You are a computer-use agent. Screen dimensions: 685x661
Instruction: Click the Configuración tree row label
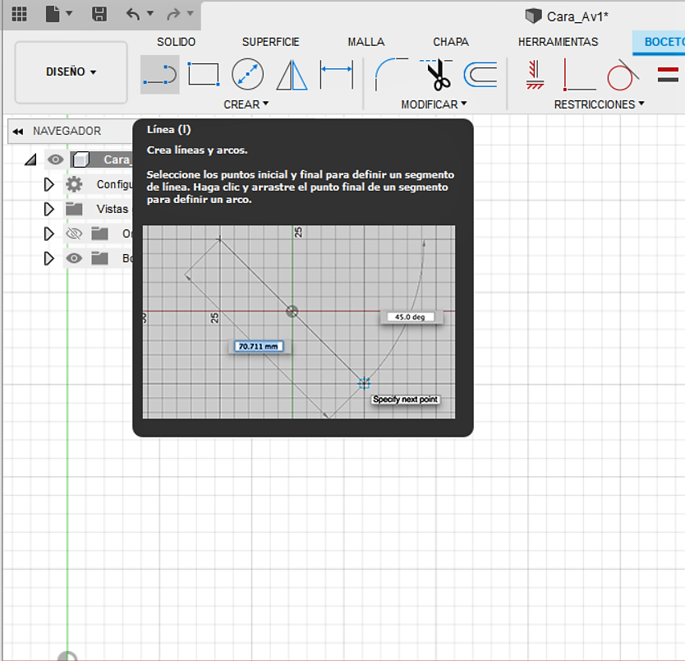(114, 184)
